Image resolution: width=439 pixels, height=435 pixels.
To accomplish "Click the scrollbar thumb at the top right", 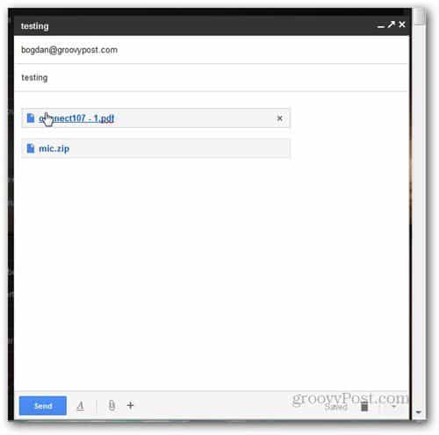I will (419, 16).
